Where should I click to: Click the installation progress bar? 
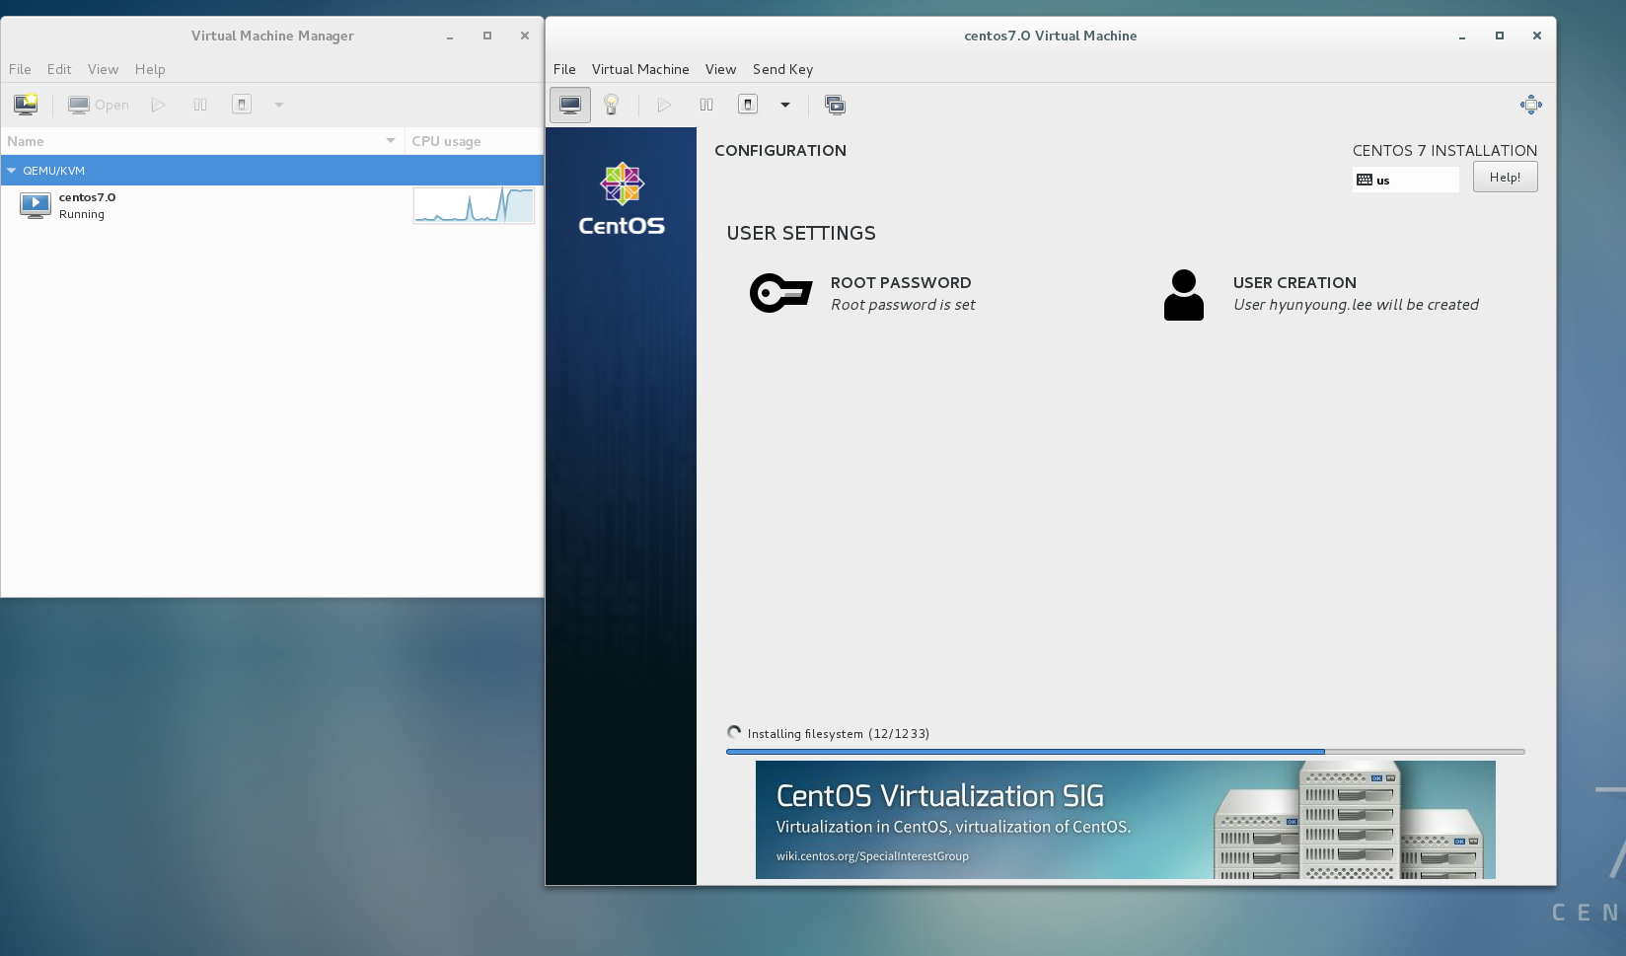(1125, 752)
